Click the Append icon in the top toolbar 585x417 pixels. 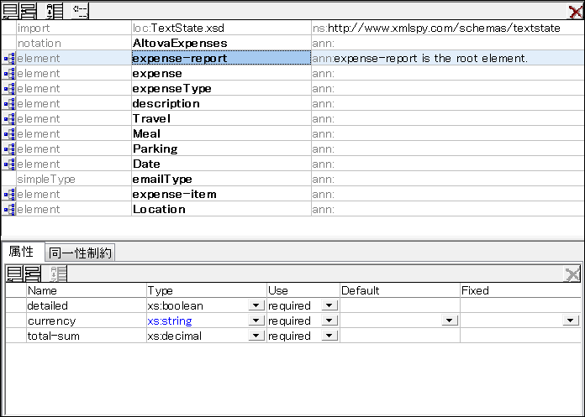click(x=10, y=11)
